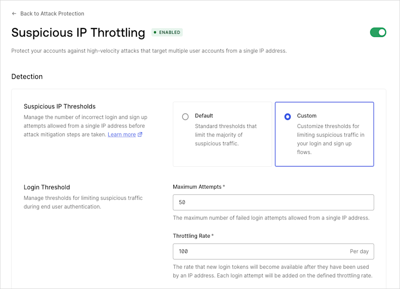Click the Suspicious IP Throttling page title
Viewport: 400px width, 289px height.
pyautogui.click(x=78, y=33)
